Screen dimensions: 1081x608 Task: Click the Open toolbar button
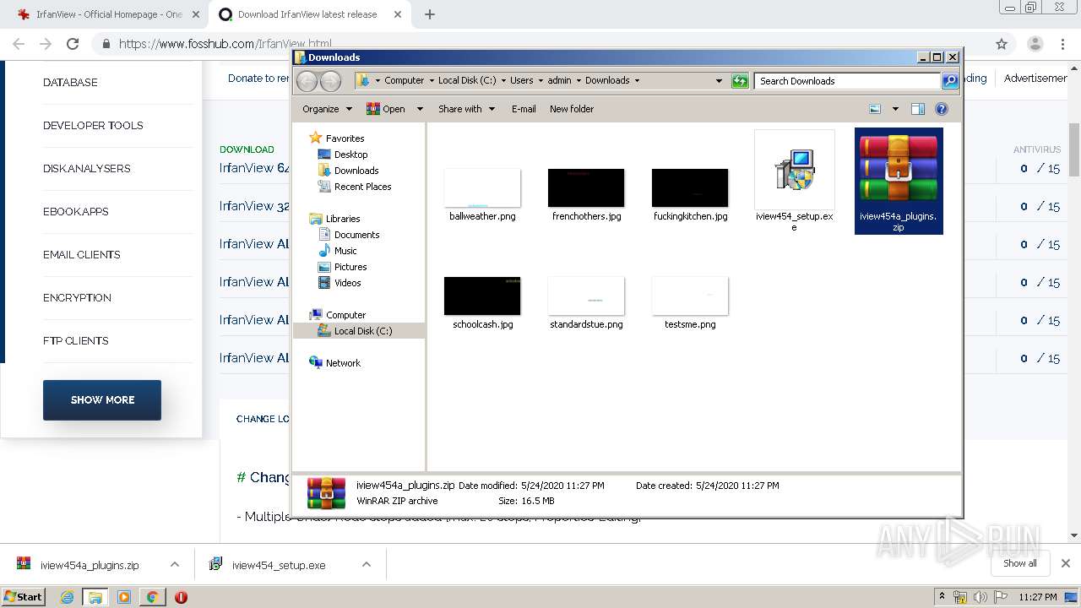click(x=386, y=109)
